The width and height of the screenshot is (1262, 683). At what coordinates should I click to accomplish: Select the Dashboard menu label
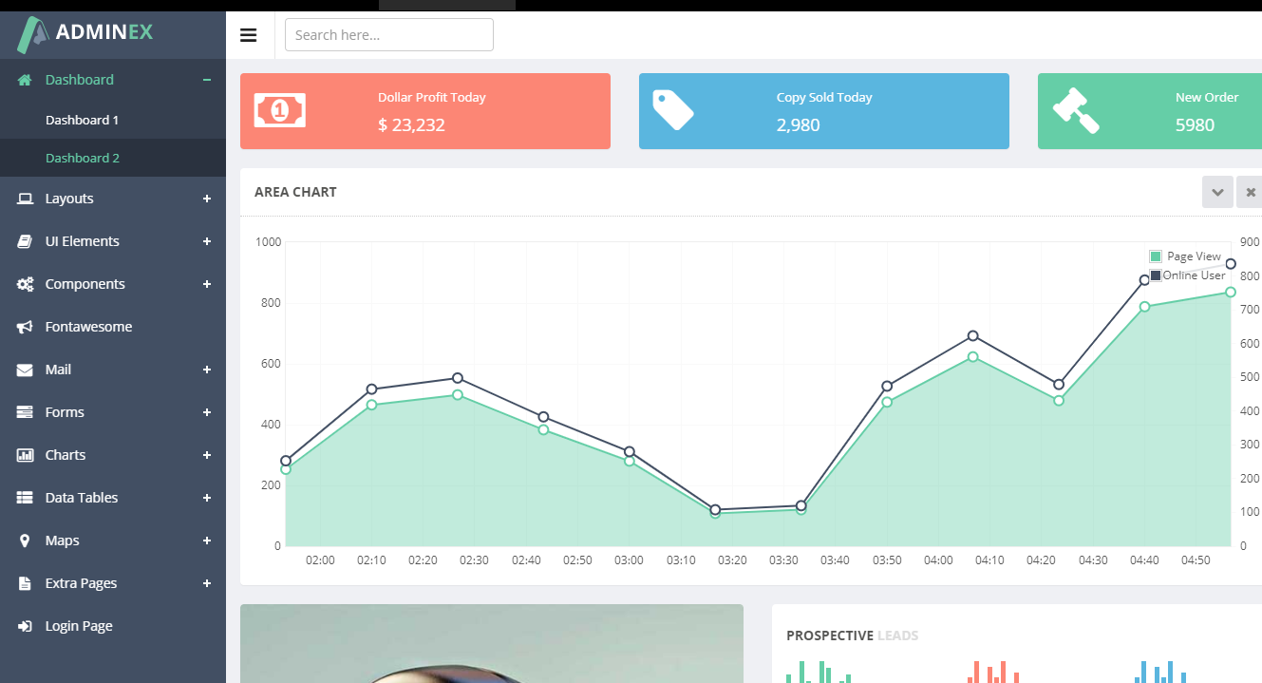[80, 80]
